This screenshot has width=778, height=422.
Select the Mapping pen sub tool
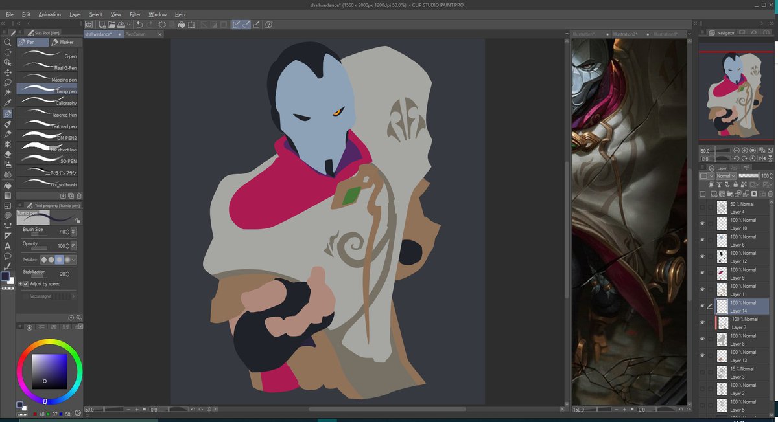[x=47, y=79]
